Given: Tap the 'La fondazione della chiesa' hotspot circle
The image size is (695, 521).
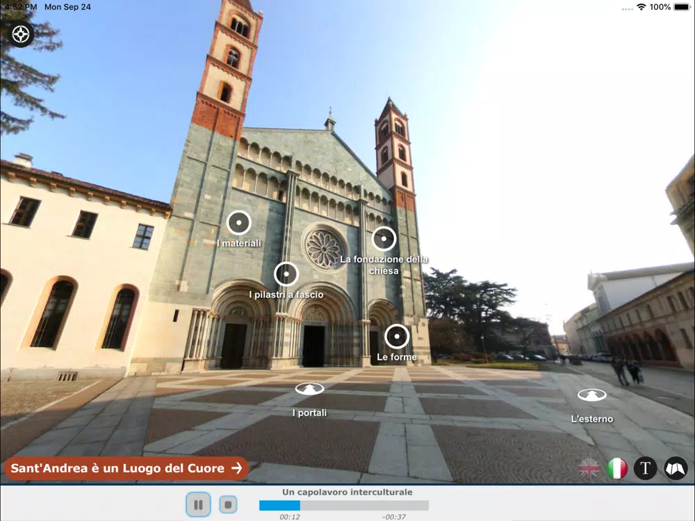Looking at the screenshot, I should coord(384,239).
